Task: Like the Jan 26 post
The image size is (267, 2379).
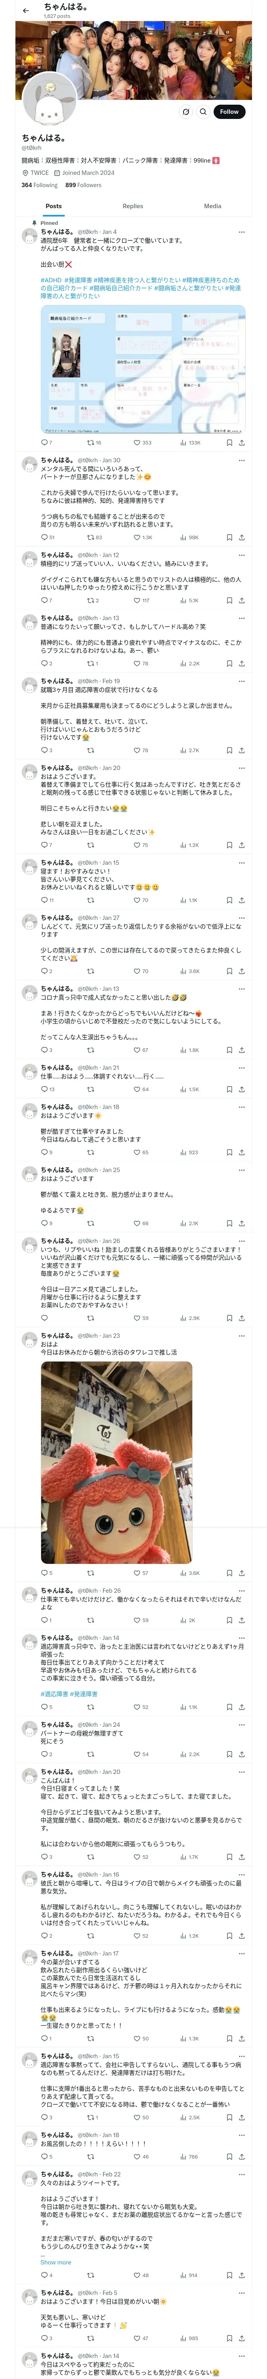Action: (x=137, y=1318)
